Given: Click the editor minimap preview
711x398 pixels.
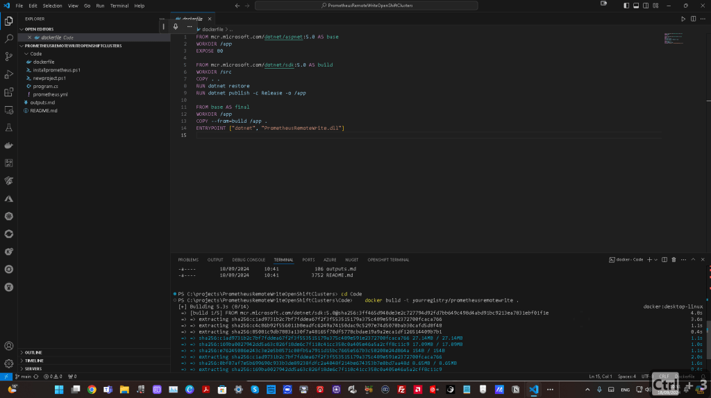Looking at the screenshot, I should [674, 38].
